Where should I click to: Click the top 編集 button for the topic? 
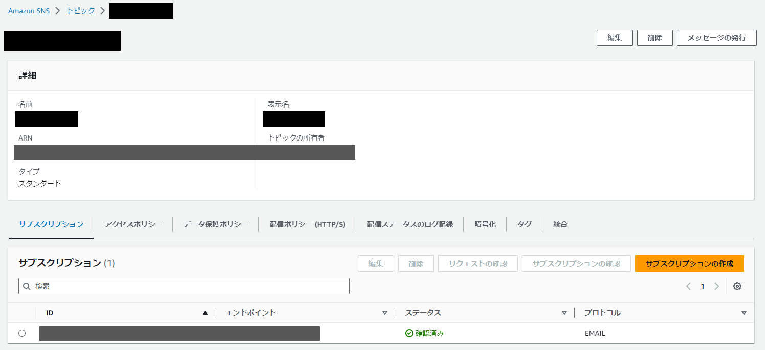point(615,38)
